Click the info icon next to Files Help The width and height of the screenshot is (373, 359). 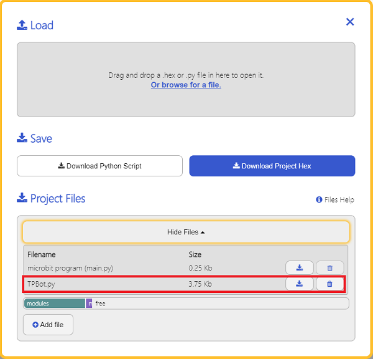click(x=319, y=199)
